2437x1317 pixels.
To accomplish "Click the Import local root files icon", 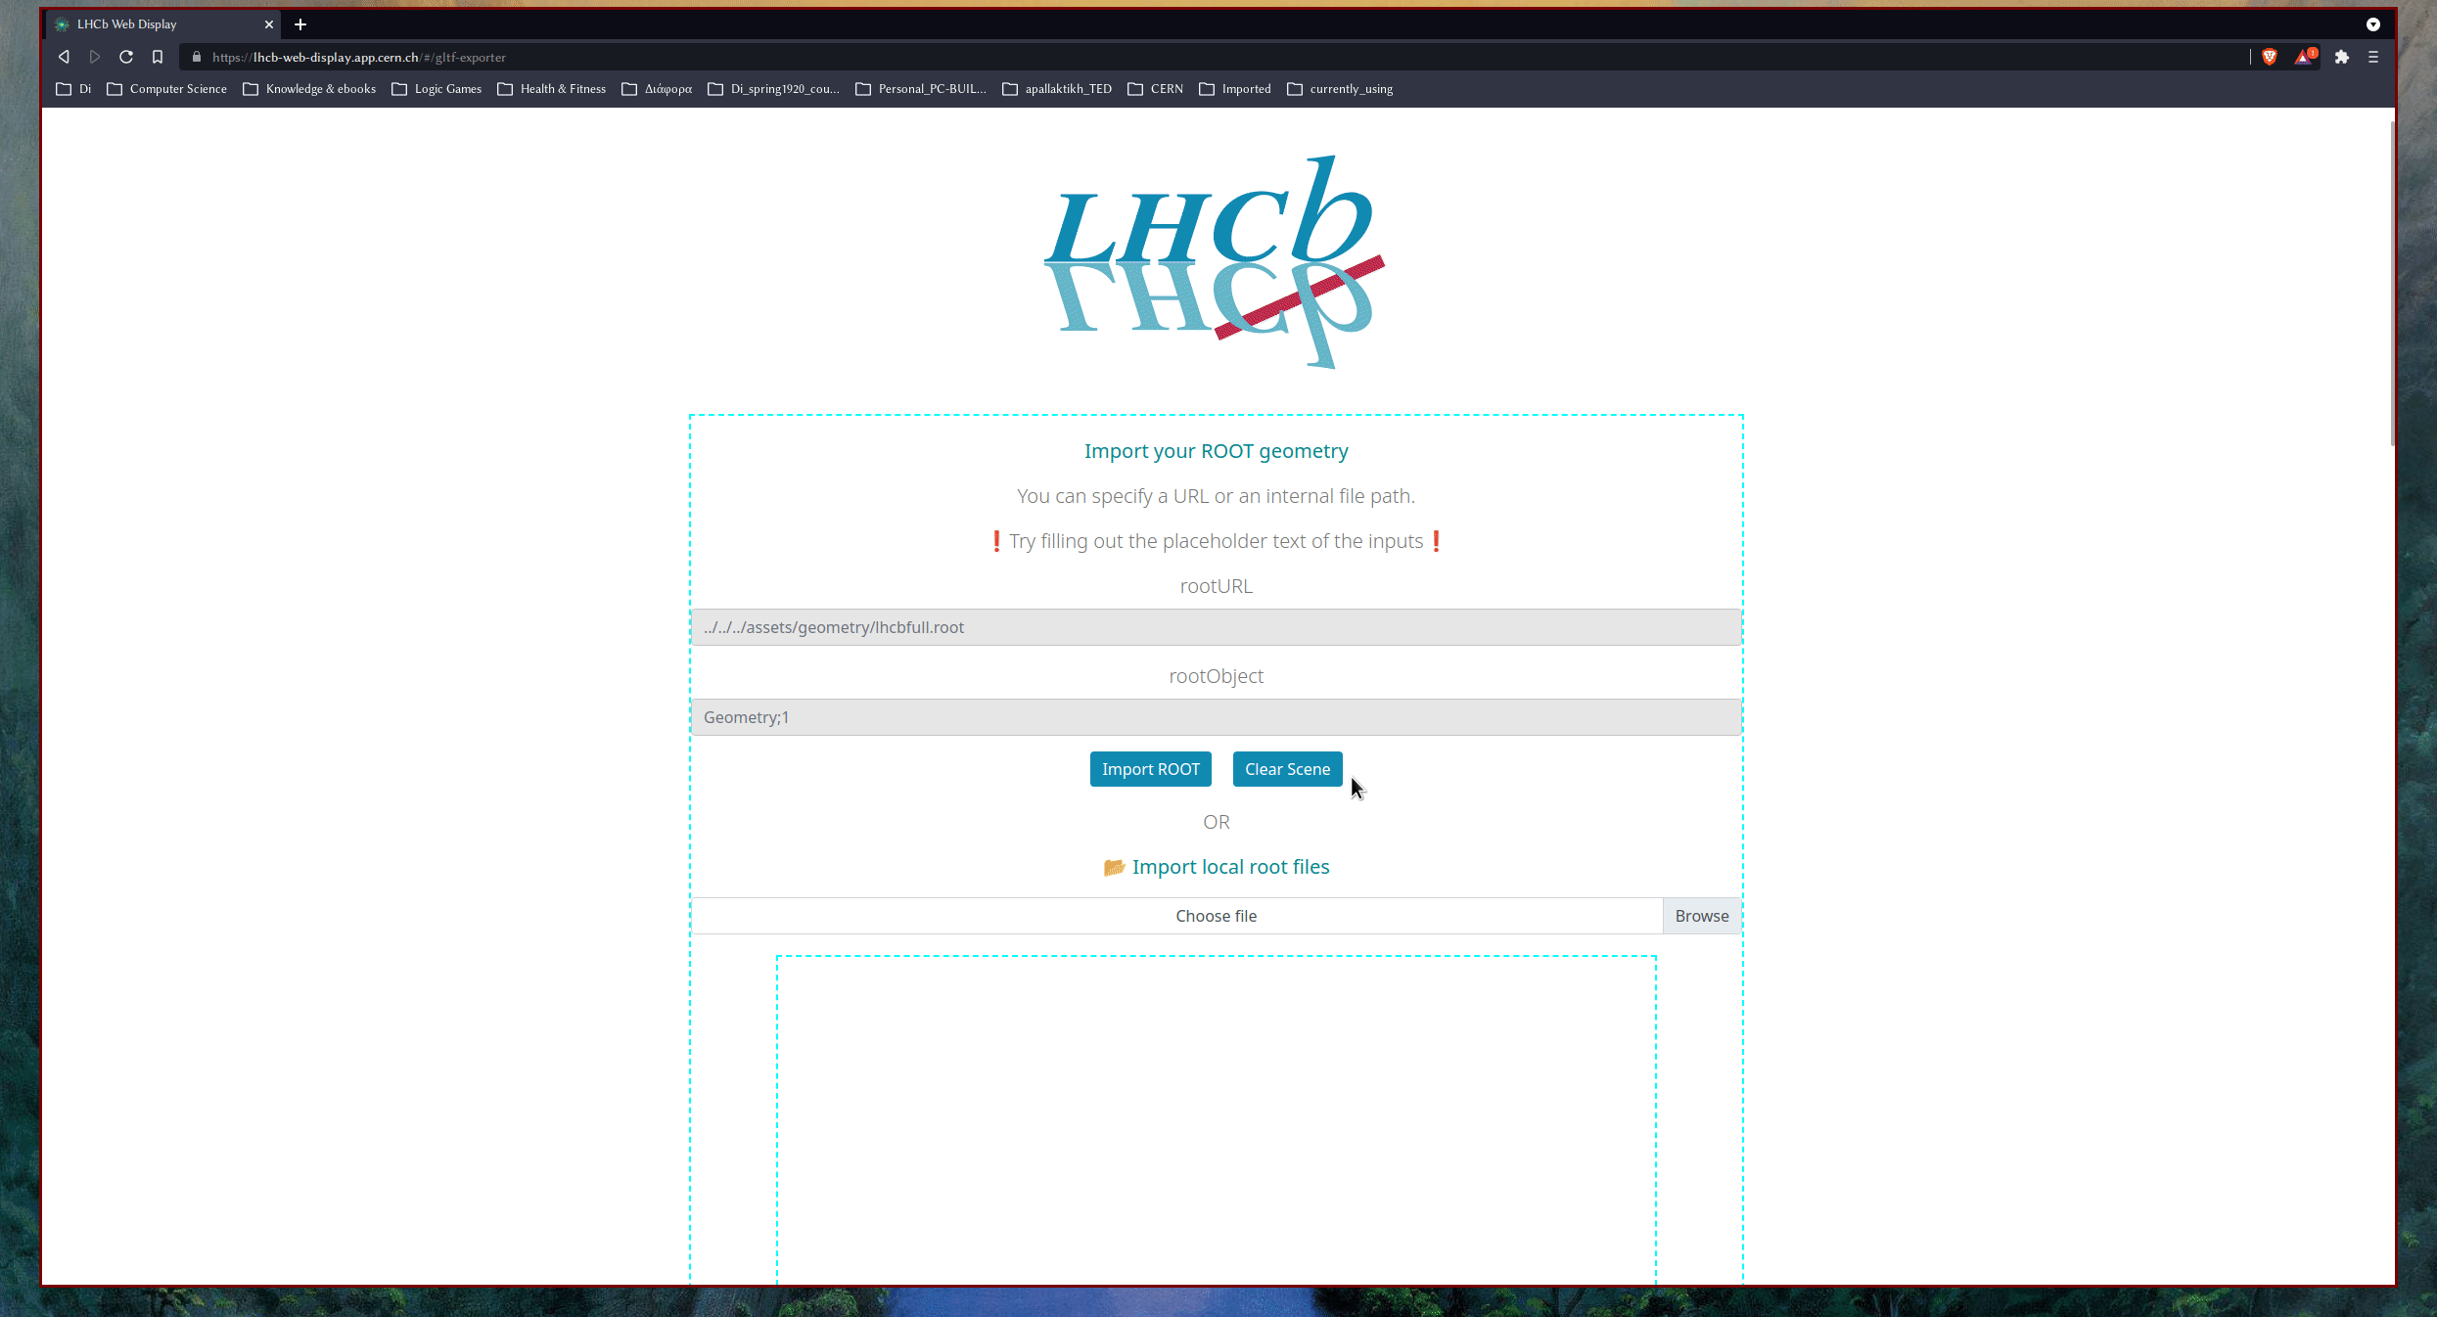I will tap(1114, 866).
